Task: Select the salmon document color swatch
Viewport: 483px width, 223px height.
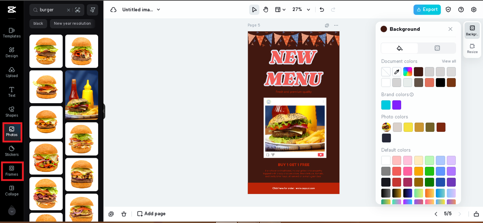Action: tap(429, 82)
